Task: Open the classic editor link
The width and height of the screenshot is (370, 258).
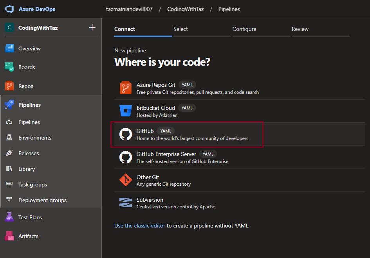Action: pos(139,226)
